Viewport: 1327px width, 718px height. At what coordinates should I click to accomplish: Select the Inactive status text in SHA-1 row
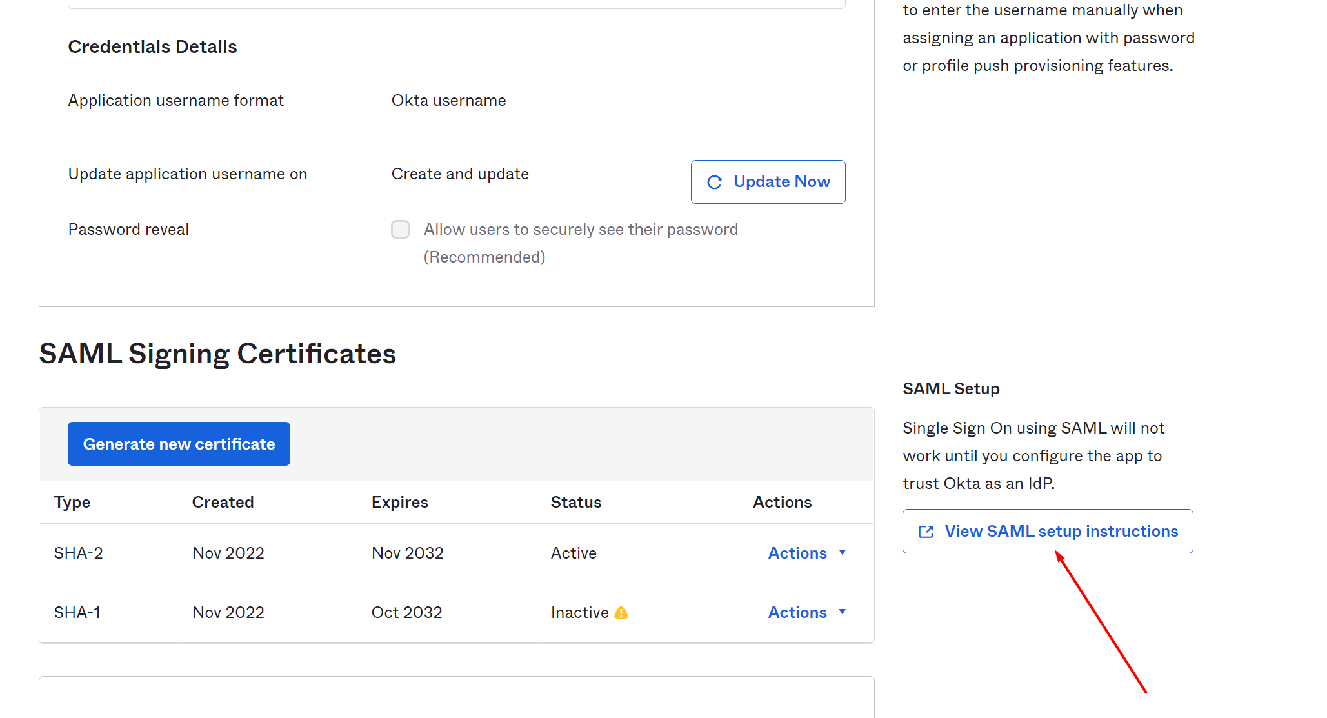(x=579, y=613)
